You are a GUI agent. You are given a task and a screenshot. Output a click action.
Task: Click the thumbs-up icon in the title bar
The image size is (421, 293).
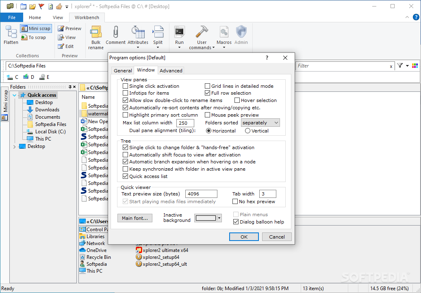click(59, 6)
